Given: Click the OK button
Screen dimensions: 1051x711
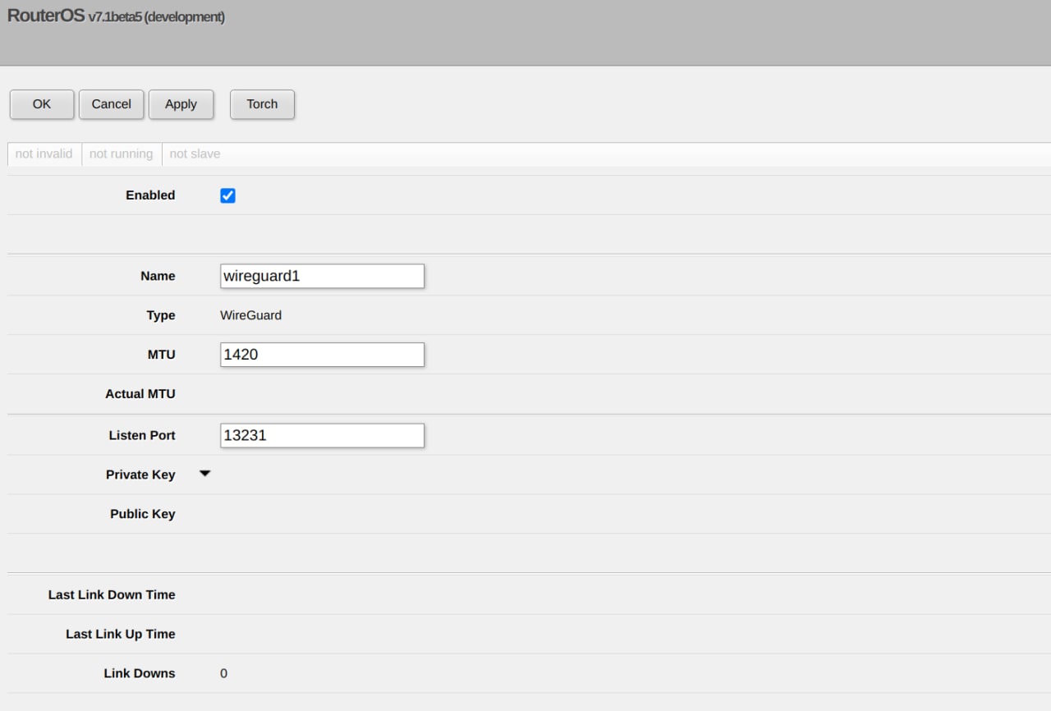Looking at the screenshot, I should point(42,104).
